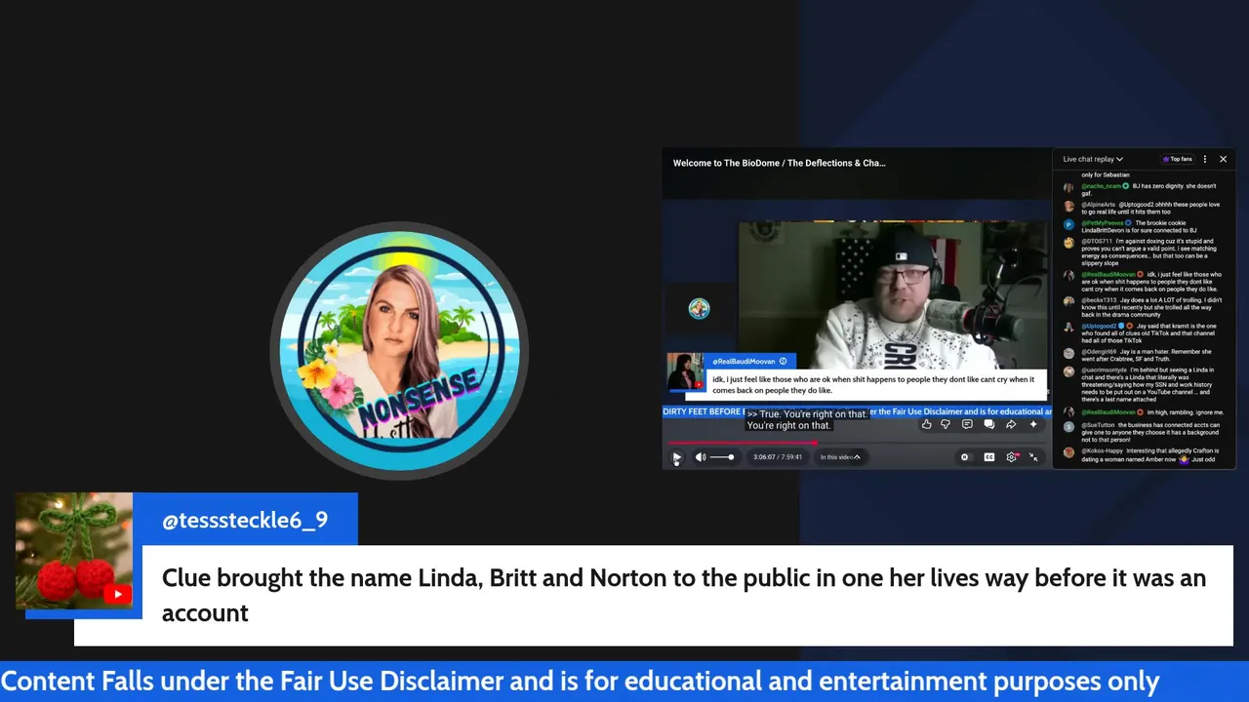Adjust the volume slider handle

[731, 457]
